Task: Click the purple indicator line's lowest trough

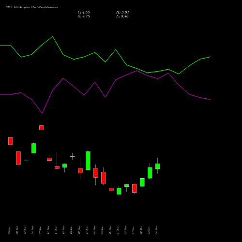Action: pyautogui.click(x=42, y=113)
